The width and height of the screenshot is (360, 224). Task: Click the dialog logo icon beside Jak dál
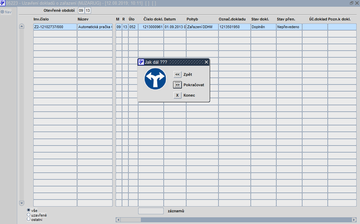141,62
